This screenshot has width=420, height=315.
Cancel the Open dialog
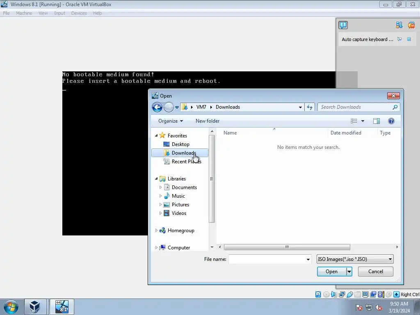[x=376, y=272]
